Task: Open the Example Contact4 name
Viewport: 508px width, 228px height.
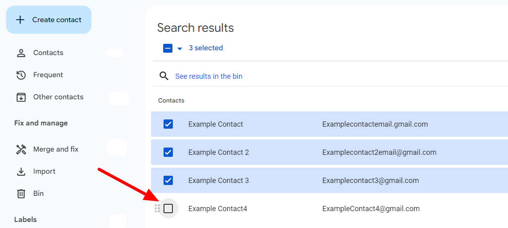Action: click(x=218, y=209)
